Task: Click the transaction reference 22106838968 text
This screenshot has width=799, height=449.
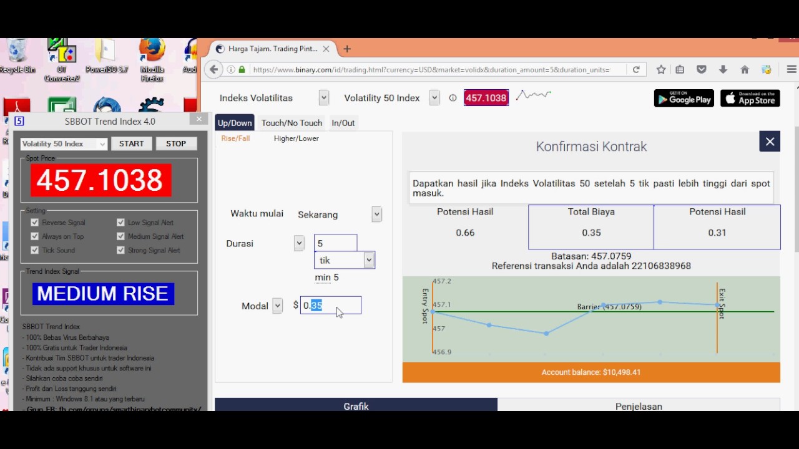Action: tap(591, 266)
